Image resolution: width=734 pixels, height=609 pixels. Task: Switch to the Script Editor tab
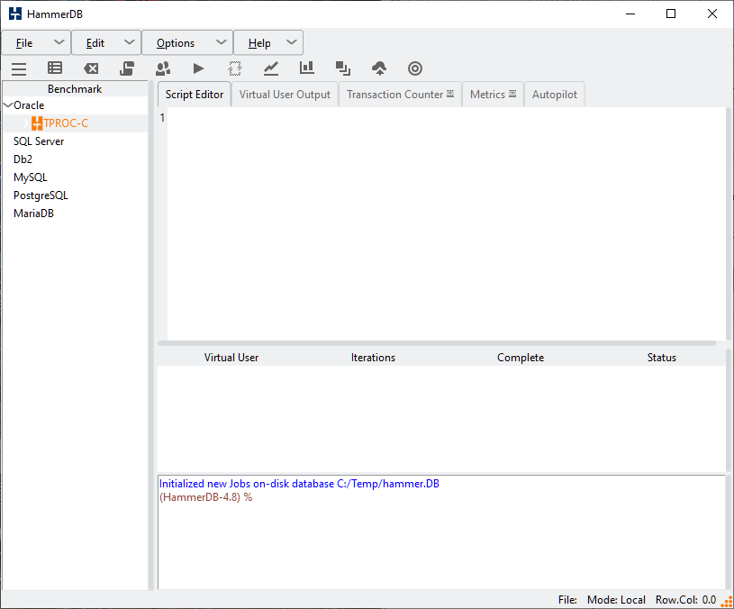tap(195, 94)
